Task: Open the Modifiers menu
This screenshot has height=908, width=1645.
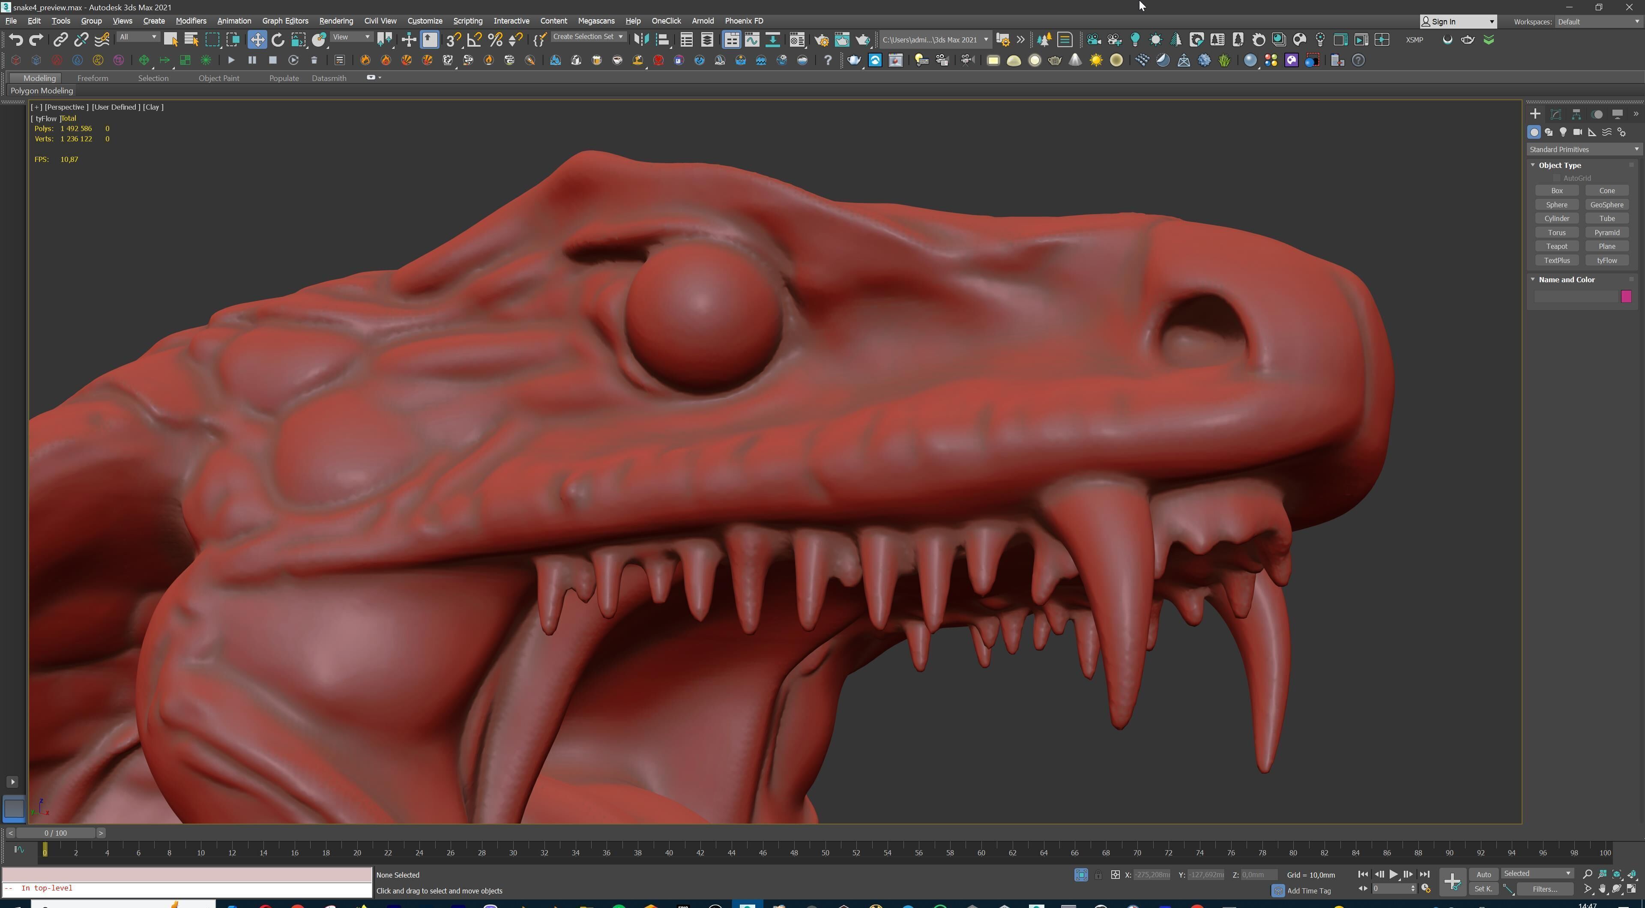Action: click(x=191, y=21)
